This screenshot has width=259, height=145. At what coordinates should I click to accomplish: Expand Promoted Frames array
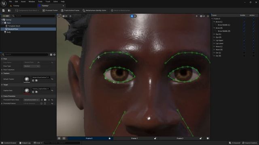click(x=2, y=104)
